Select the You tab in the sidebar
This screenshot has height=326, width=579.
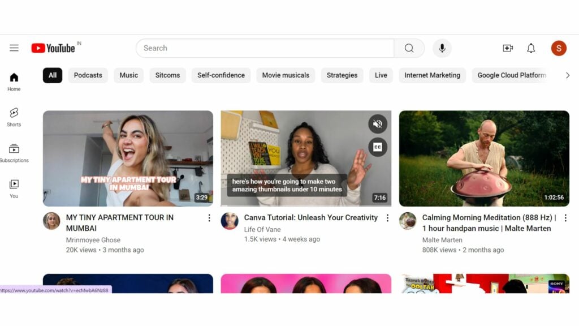[x=14, y=188]
